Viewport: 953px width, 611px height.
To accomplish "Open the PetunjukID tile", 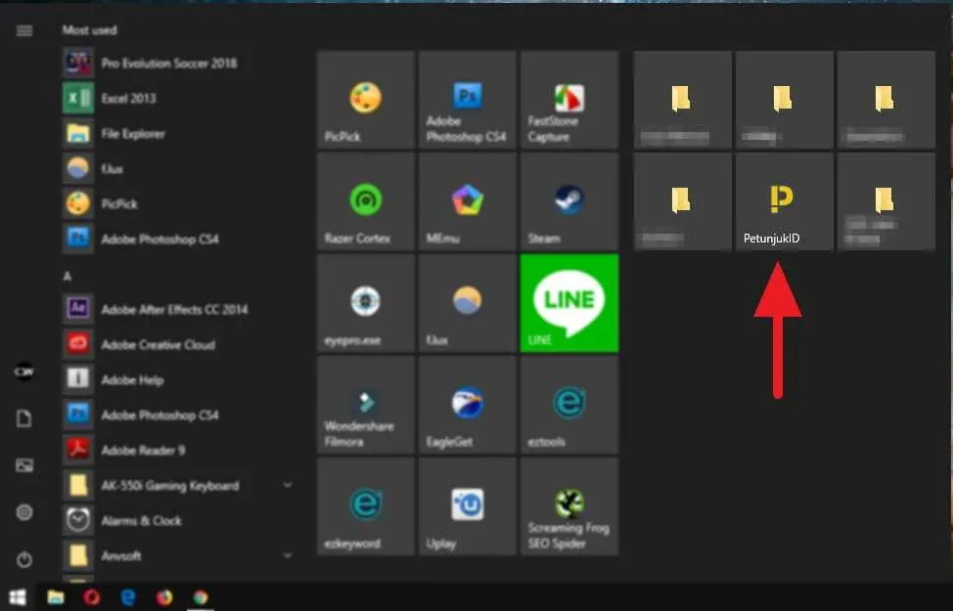I will pyautogui.click(x=785, y=201).
